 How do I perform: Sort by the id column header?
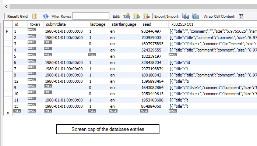pos(20,24)
